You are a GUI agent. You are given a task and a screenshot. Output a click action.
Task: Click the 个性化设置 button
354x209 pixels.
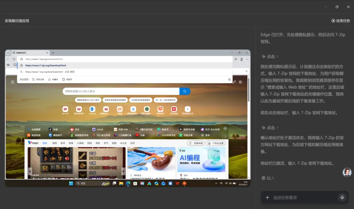[x=216, y=143]
